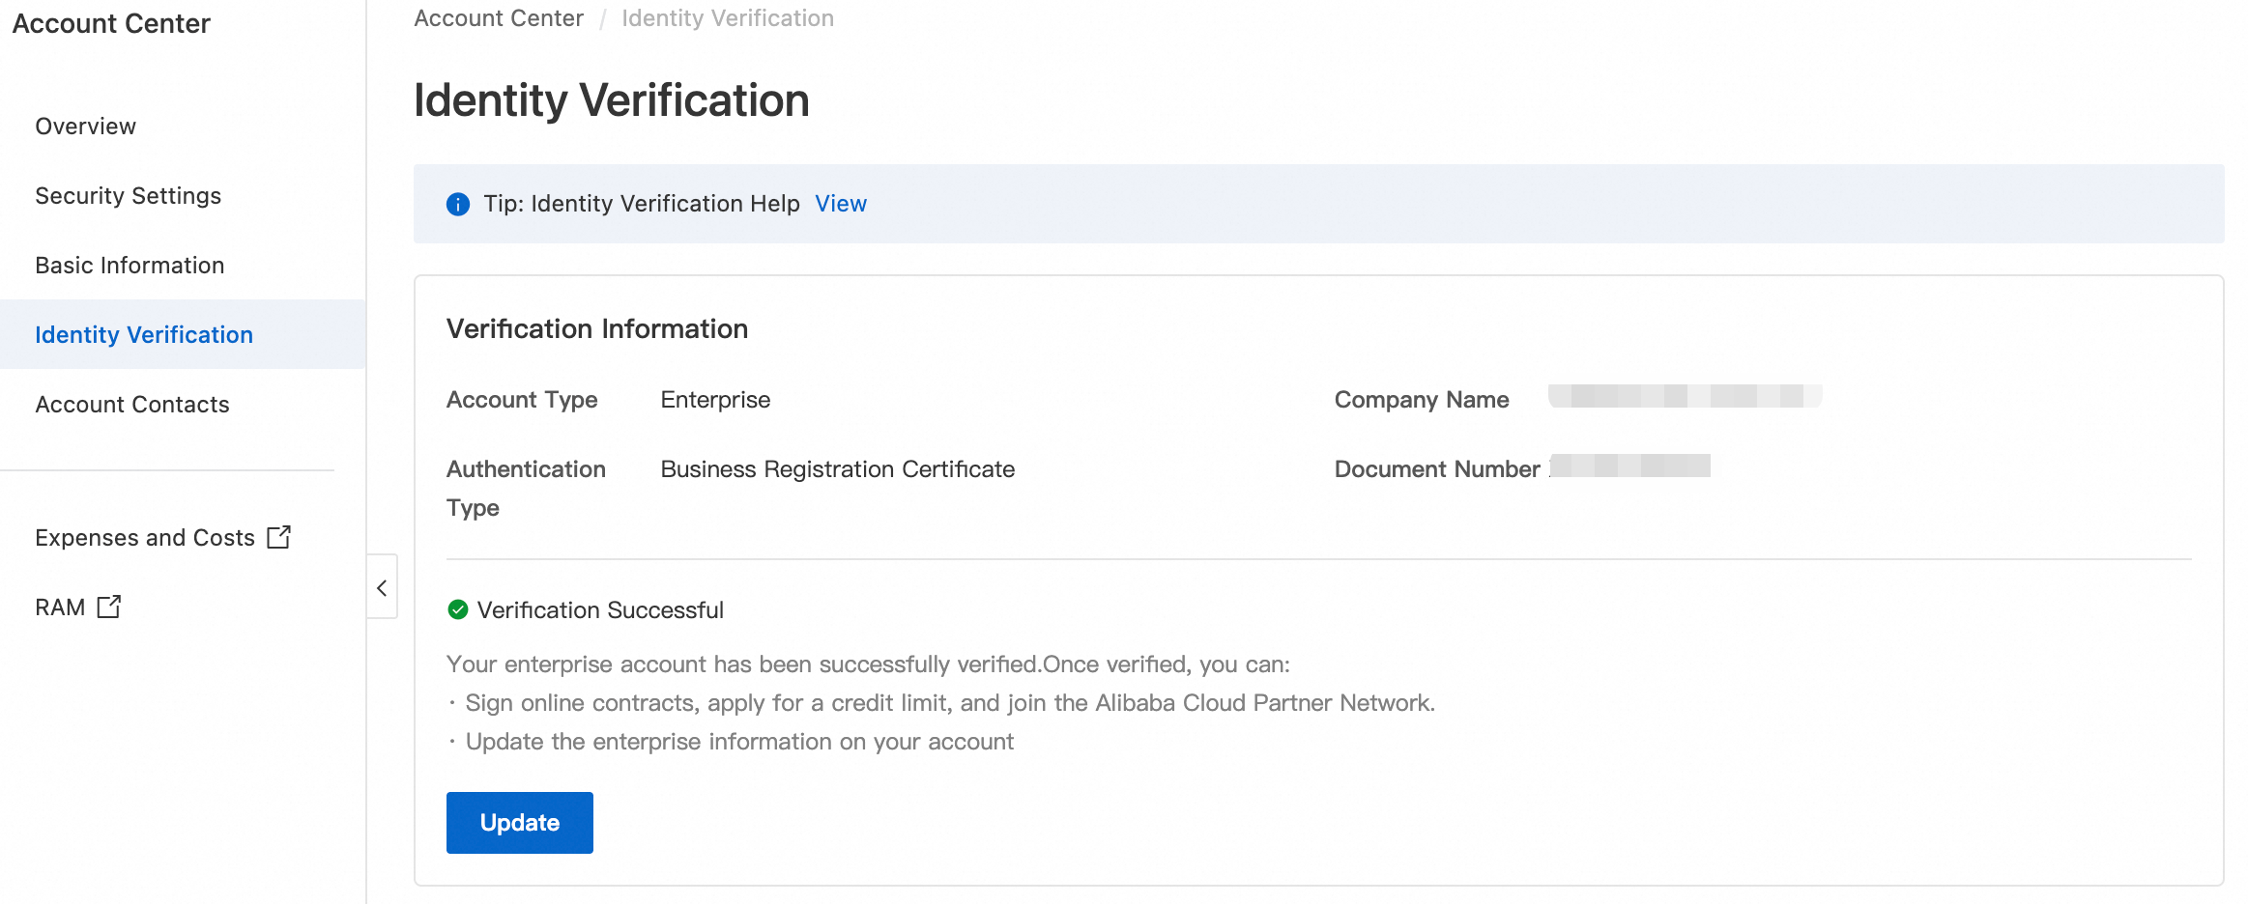2248x904 pixels.
Task: Click the masked Document Number value
Action: pyautogui.click(x=1630, y=466)
